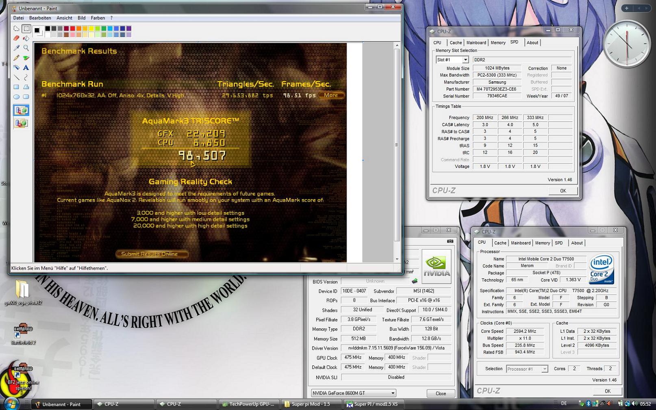Click the Close button in GPU-Z
Image resolution: width=656 pixels, height=410 pixels.
441,393
